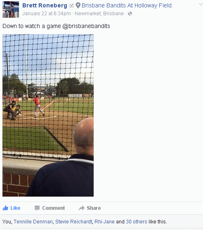Show the 30 others who liked
This screenshot has width=203, height=230.
[x=137, y=222]
